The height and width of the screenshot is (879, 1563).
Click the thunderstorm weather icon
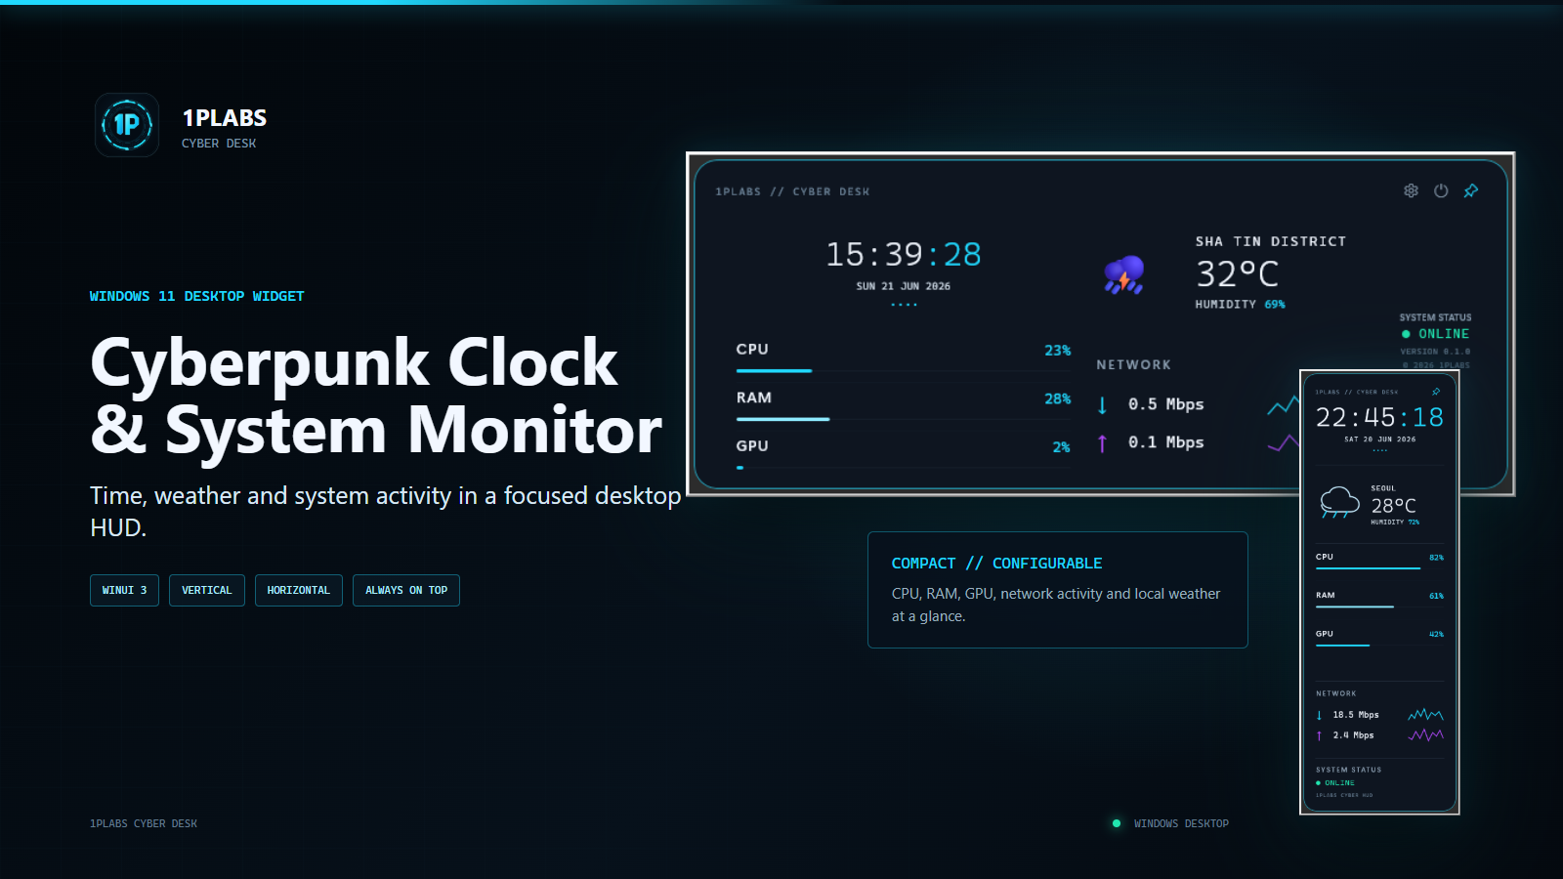pyautogui.click(x=1124, y=274)
